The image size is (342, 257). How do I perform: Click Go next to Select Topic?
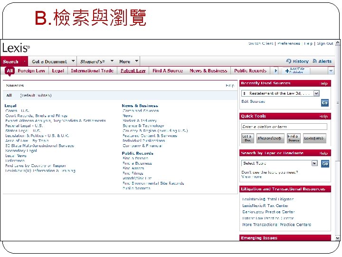325,164
